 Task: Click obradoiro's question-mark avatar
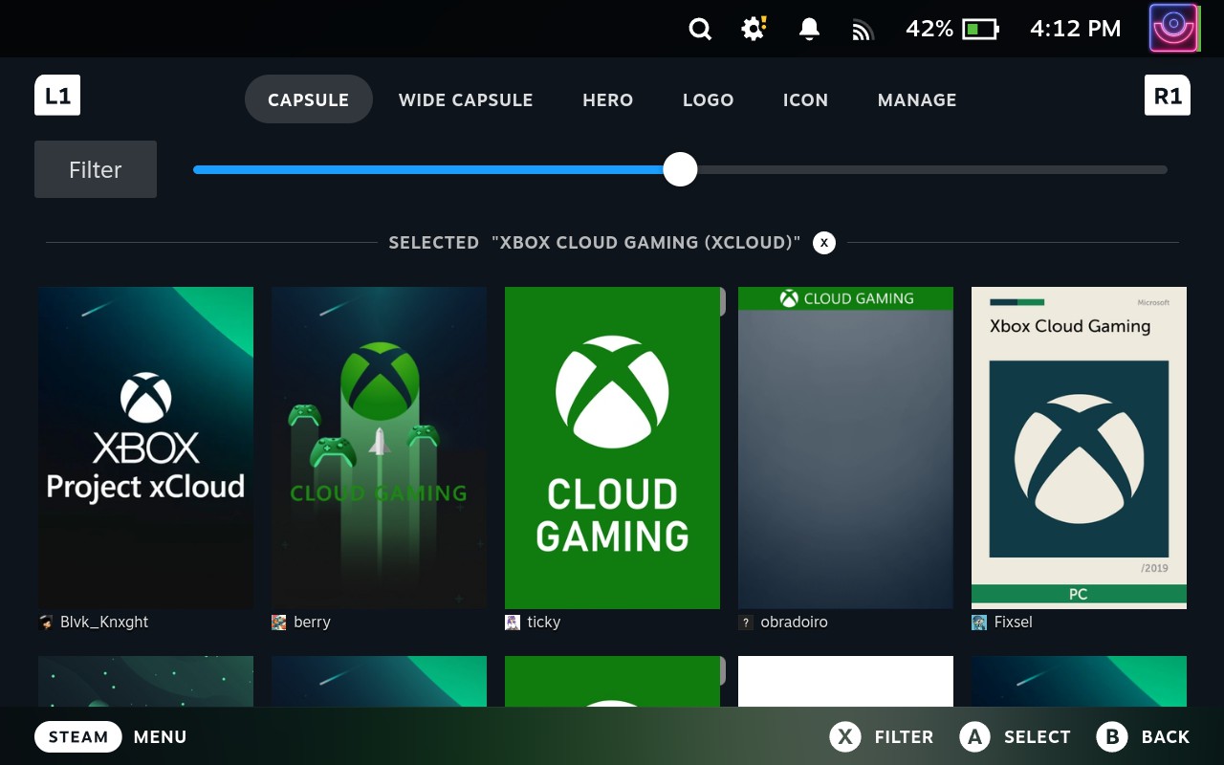pyautogui.click(x=745, y=622)
